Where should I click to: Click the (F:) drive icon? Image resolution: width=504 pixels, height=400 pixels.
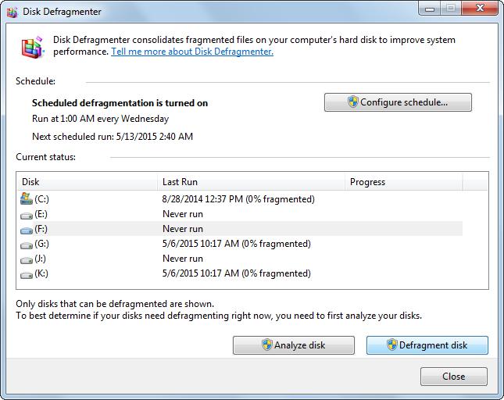pyautogui.click(x=27, y=229)
